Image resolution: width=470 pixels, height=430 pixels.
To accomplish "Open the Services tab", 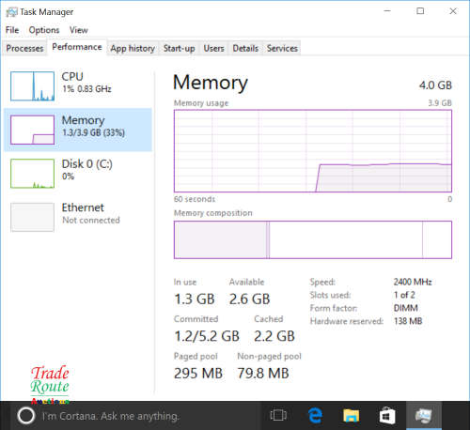I will pos(282,48).
